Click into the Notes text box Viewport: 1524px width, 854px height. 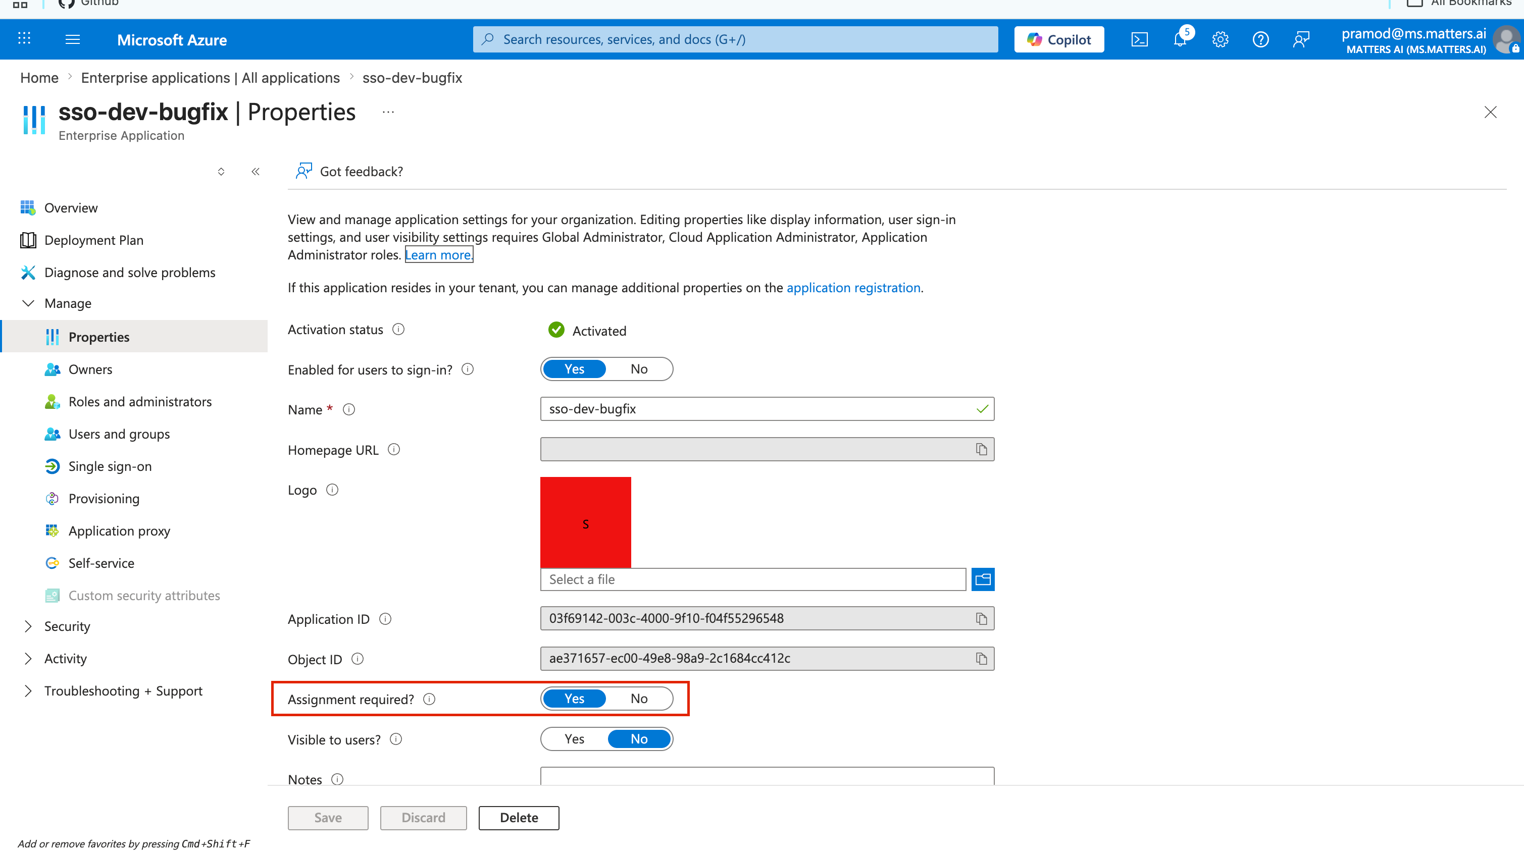click(768, 776)
